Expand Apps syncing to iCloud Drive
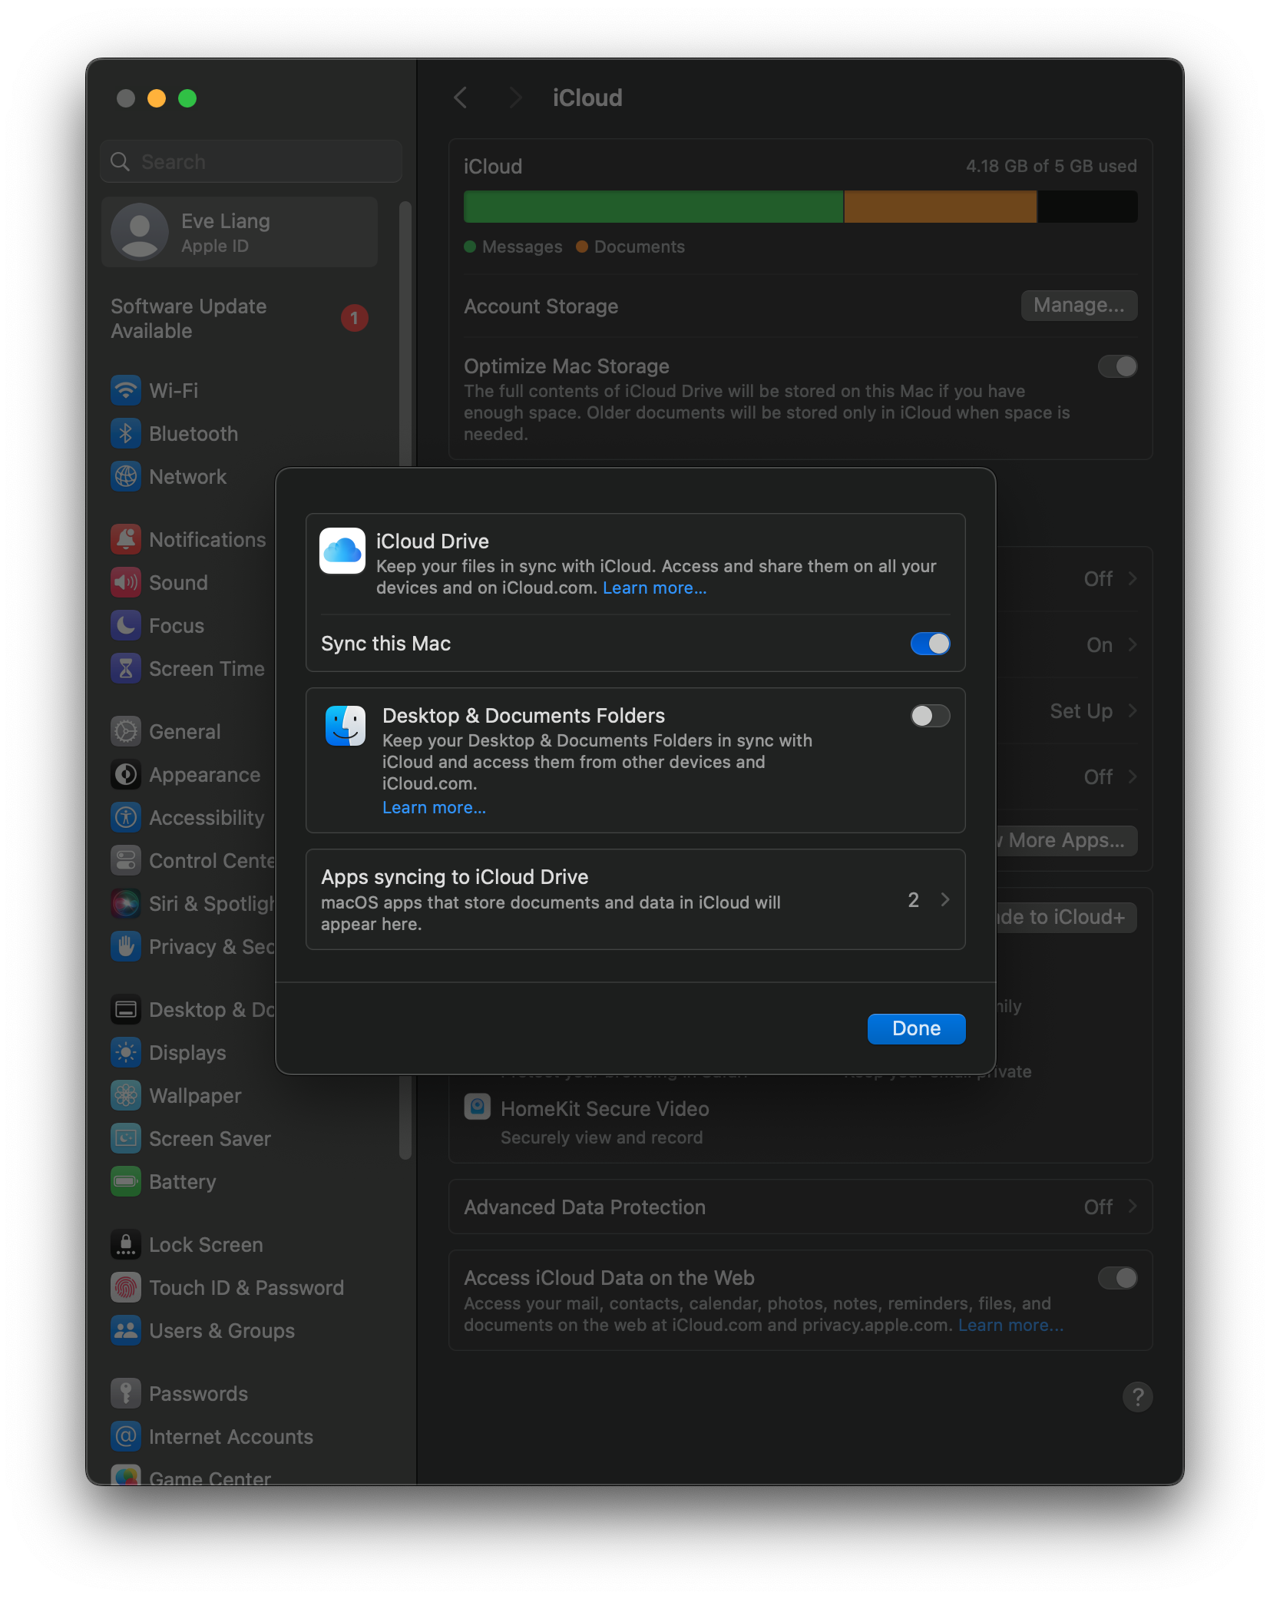Viewport: 1270px width, 1599px height. pos(944,899)
